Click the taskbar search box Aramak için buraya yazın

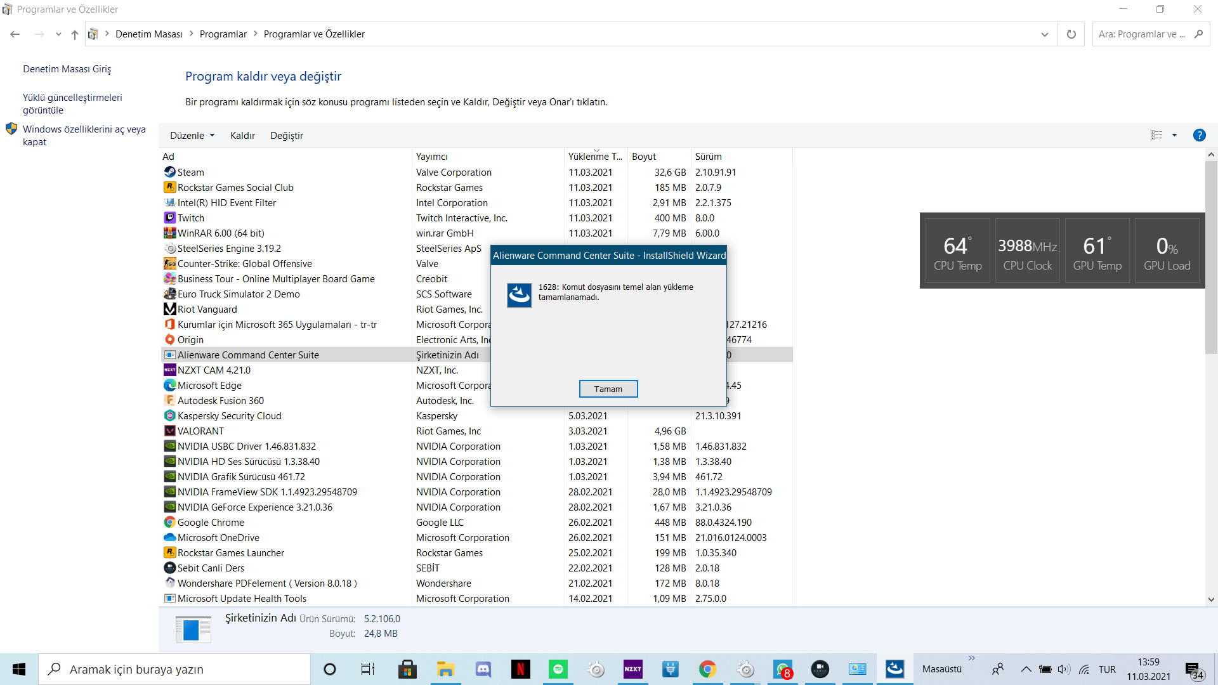pos(174,669)
